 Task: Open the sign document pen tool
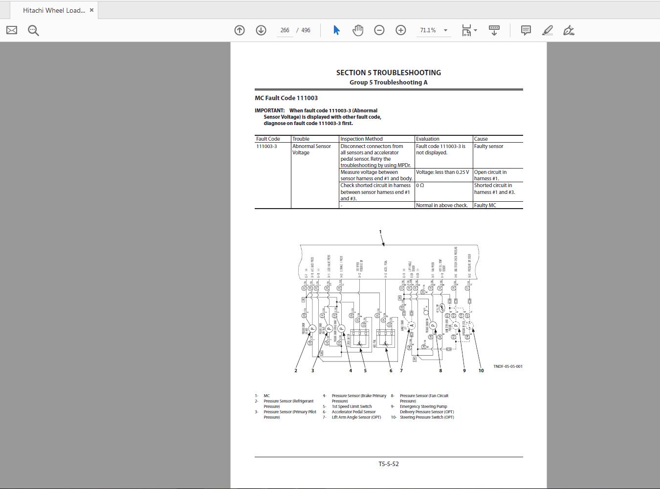pyautogui.click(x=569, y=30)
